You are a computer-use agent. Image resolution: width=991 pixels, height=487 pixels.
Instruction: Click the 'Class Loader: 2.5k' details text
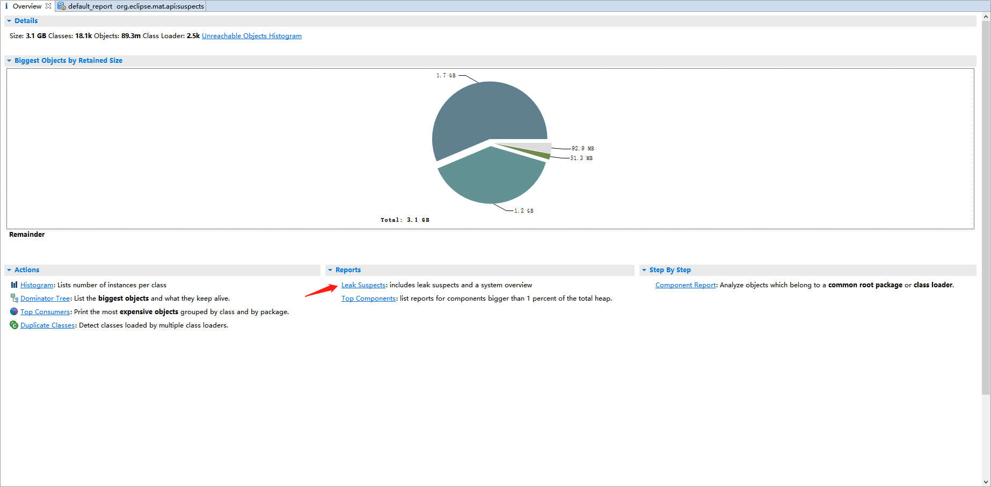(x=171, y=36)
